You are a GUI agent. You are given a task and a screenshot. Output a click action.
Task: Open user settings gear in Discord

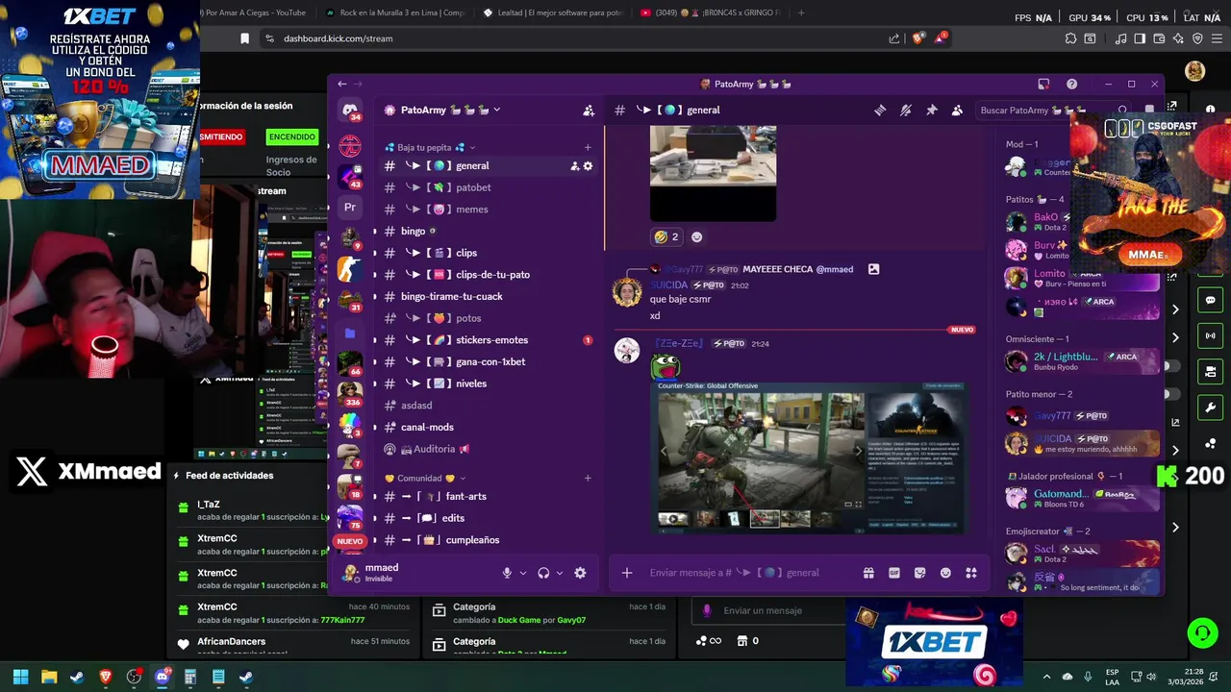pos(580,573)
